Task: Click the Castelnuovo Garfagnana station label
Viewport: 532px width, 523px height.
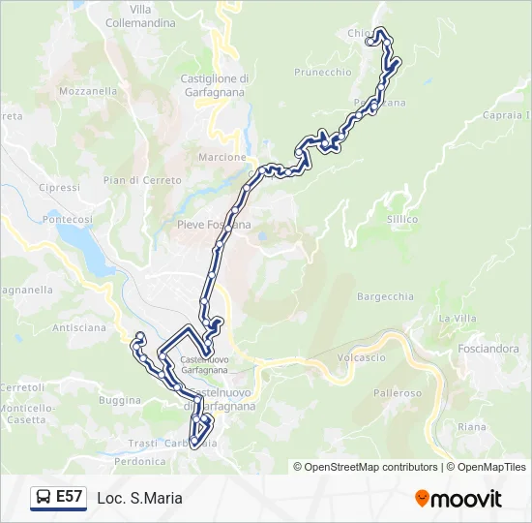Action: pos(204,364)
